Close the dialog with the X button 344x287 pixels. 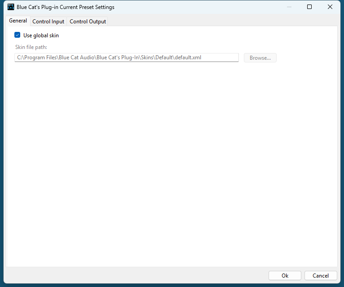[x=330, y=7]
